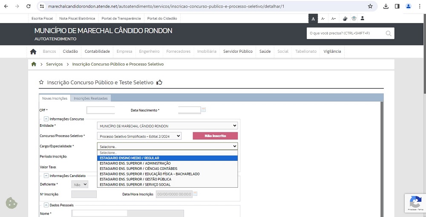Click the search magnifier icon

coord(388,33)
